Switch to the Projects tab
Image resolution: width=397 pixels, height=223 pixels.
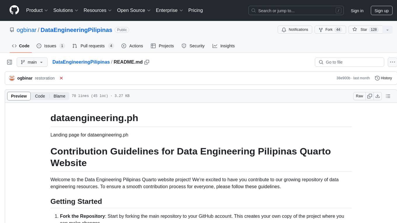click(x=162, y=46)
